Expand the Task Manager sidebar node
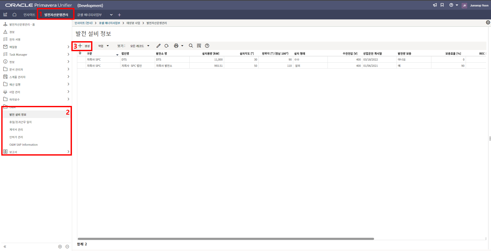 (68, 54)
